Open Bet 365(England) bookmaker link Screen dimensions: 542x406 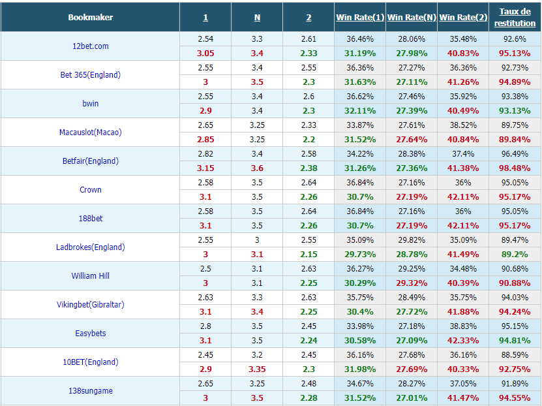[x=90, y=74]
